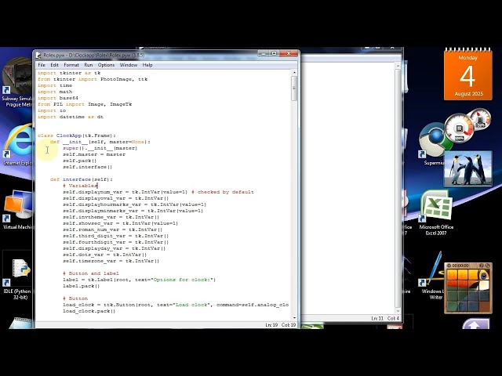502x376 pixels.
Task: Click the 'self.displaynum_var' line
Action: pos(158,192)
